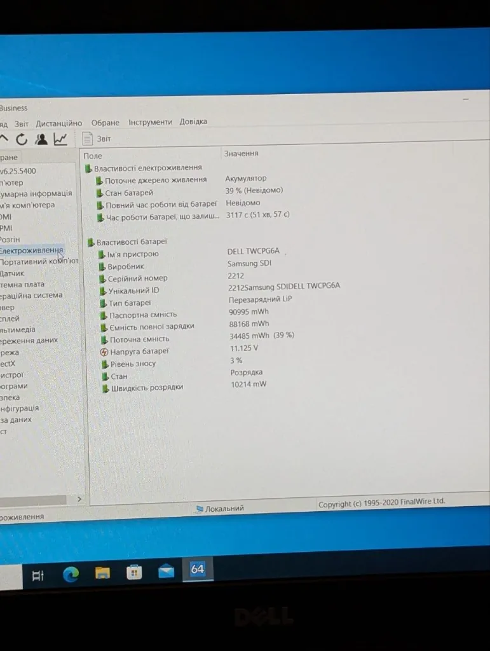Click the sidebar horizontal scrollbar right arrow
This screenshot has width=490, height=651.
click(x=79, y=499)
